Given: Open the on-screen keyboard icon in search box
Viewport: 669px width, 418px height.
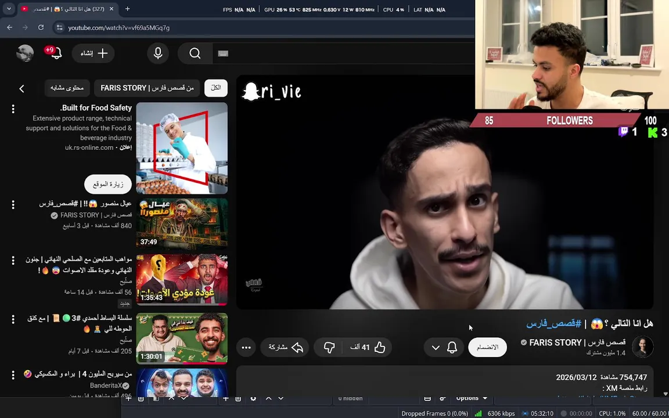Looking at the screenshot, I should 223,54.
